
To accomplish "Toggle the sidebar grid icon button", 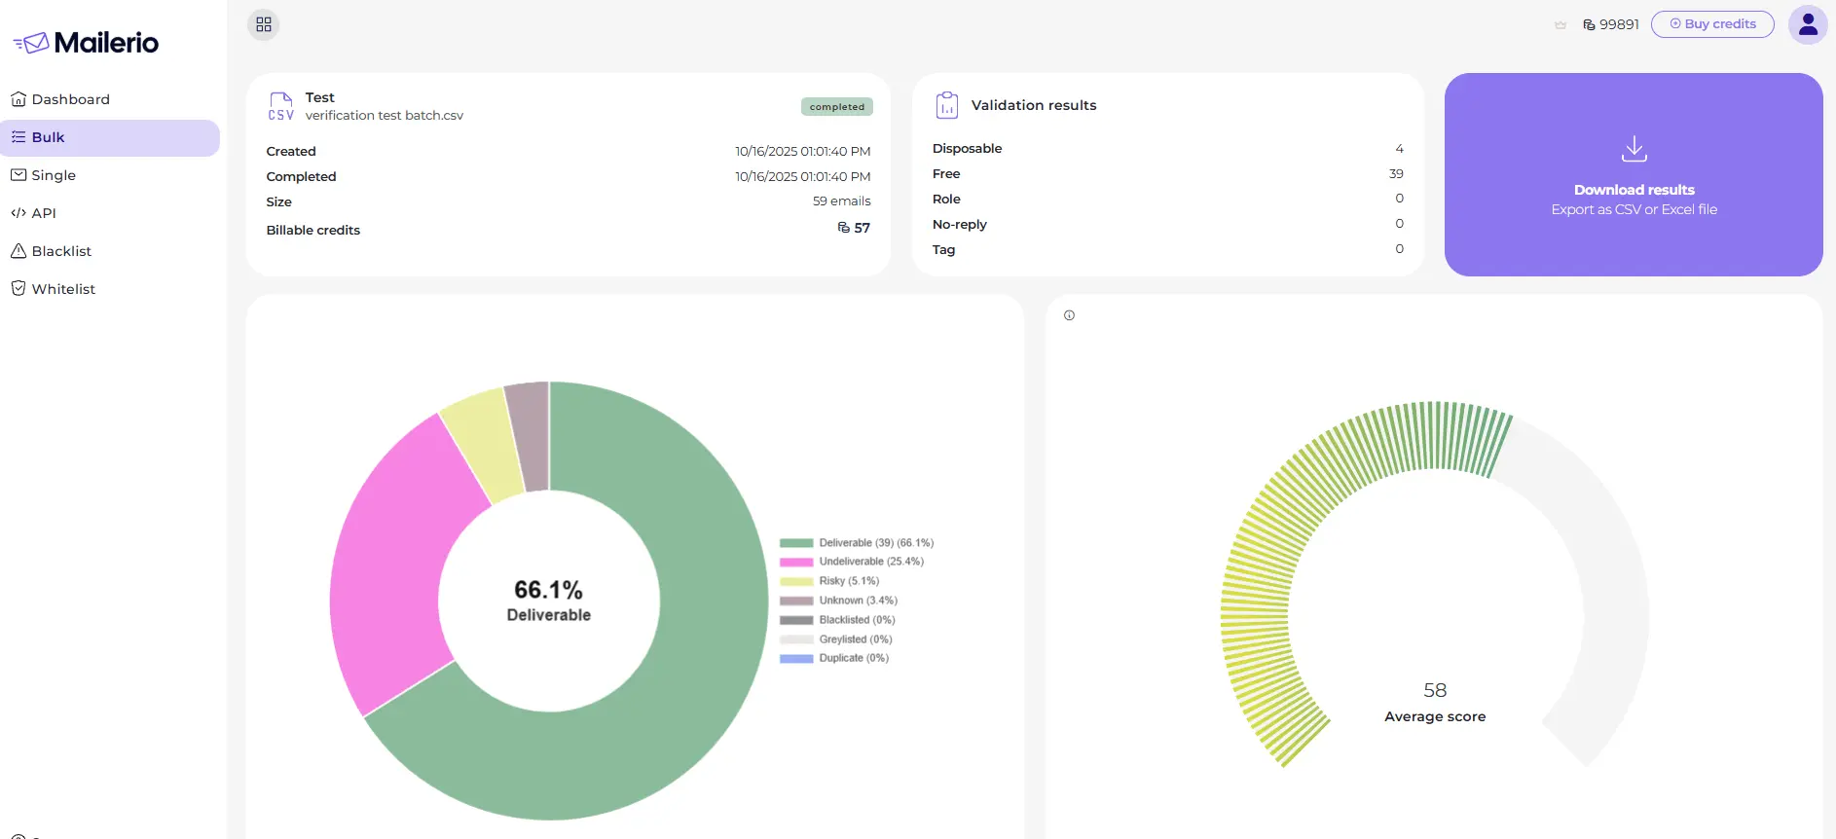I will point(264,24).
